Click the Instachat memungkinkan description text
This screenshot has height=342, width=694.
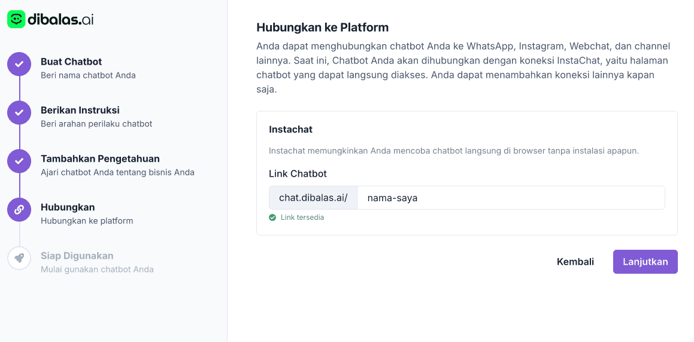[454, 151]
